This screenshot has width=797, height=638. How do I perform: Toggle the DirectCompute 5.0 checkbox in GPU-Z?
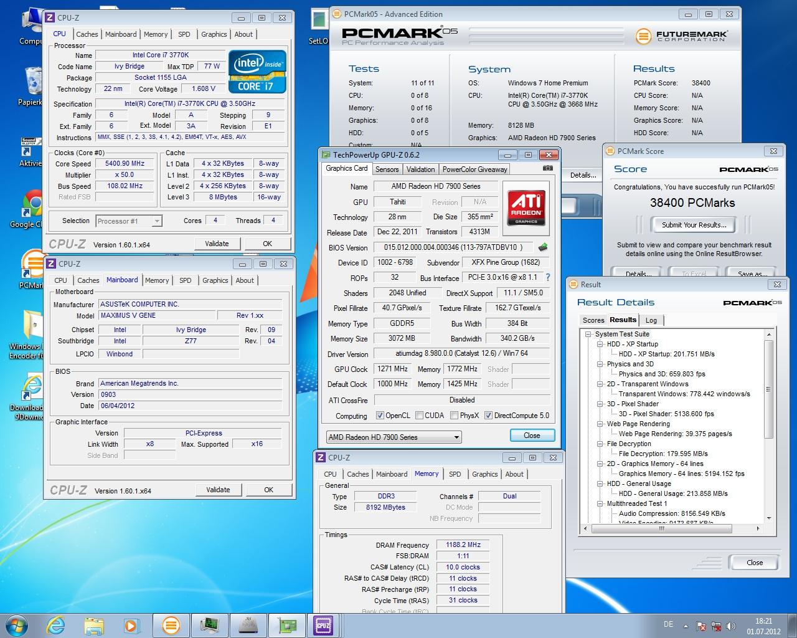489,416
